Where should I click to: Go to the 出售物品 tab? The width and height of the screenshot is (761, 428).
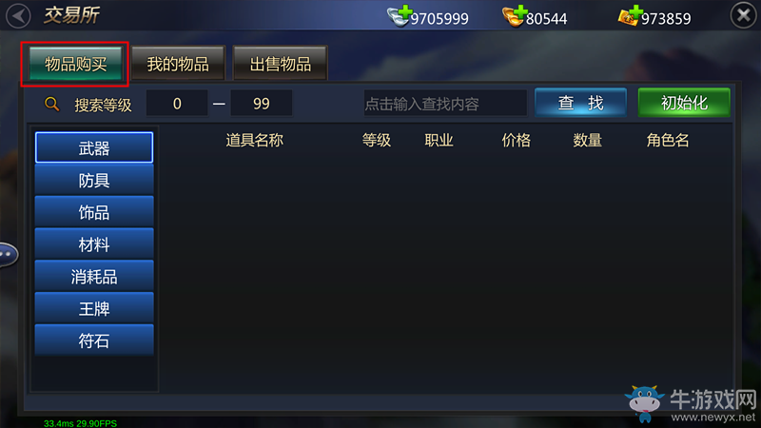coord(280,64)
